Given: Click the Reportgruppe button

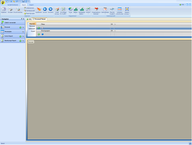Looking at the screenshot, I should click(30, 14).
